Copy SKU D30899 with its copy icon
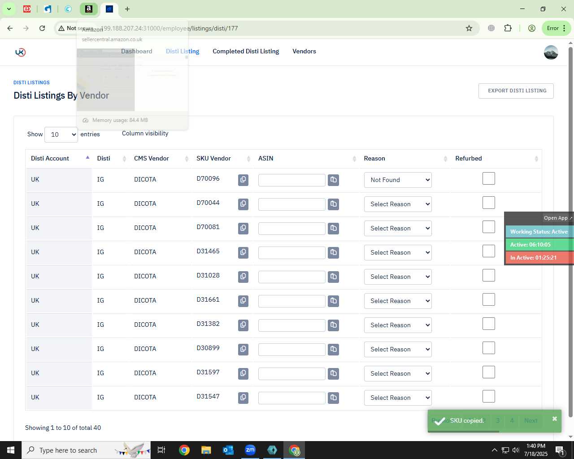The width and height of the screenshot is (574, 459). 243,349
